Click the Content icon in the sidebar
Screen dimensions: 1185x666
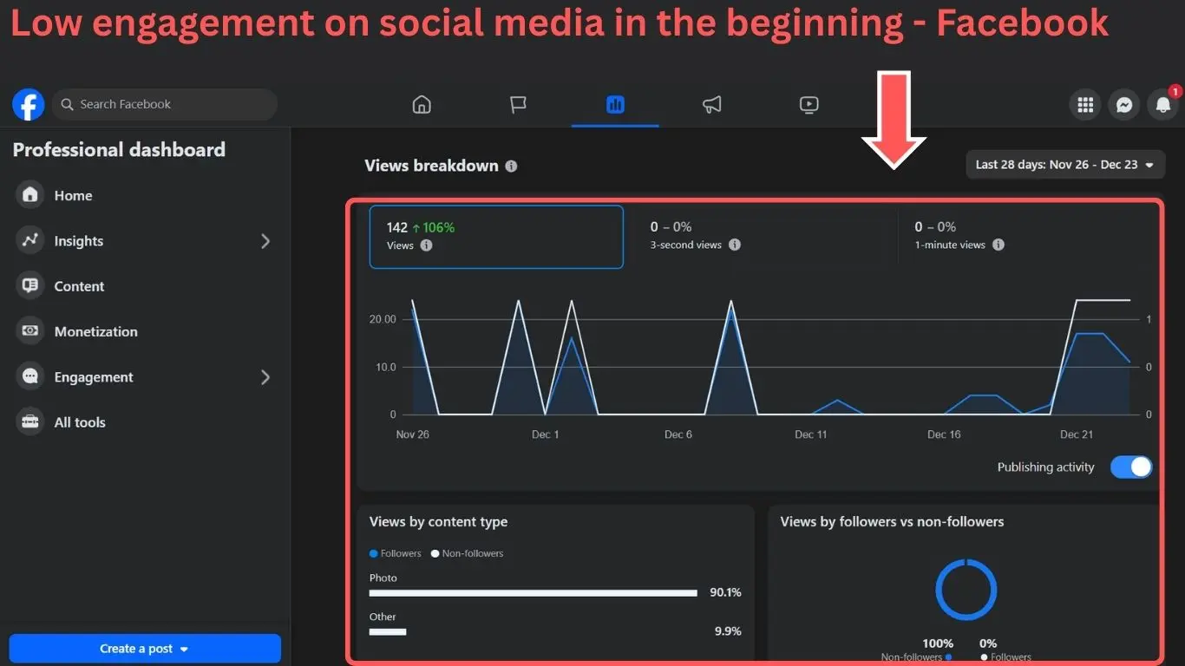(x=30, y=285)
